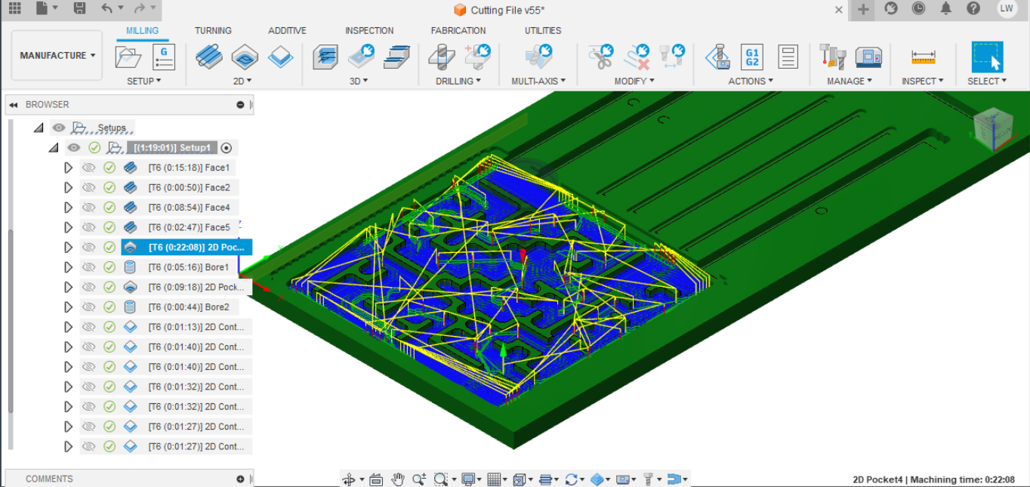This screenshot has width=1030, height=487.
Task: Click the New Setup folder icon
Action: pos(128,57)
